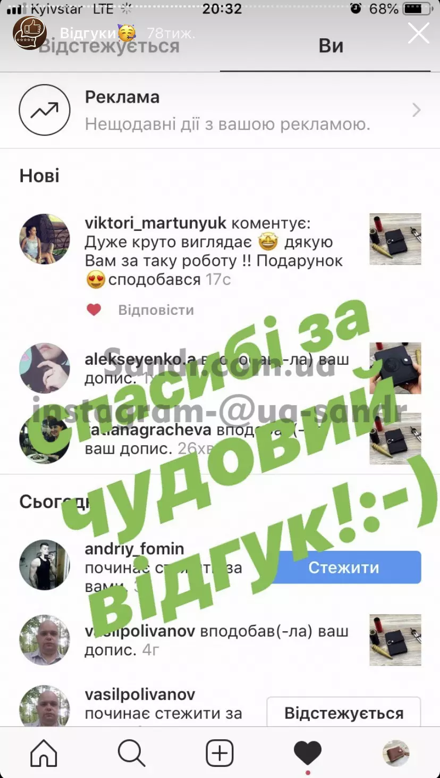440x778 pixels.
Task: Open the Activity heart tab icon
Action: [x=308, y=754]
